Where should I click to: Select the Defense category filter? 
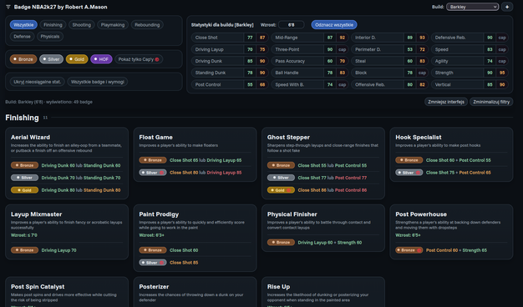[x=22, y=37]
